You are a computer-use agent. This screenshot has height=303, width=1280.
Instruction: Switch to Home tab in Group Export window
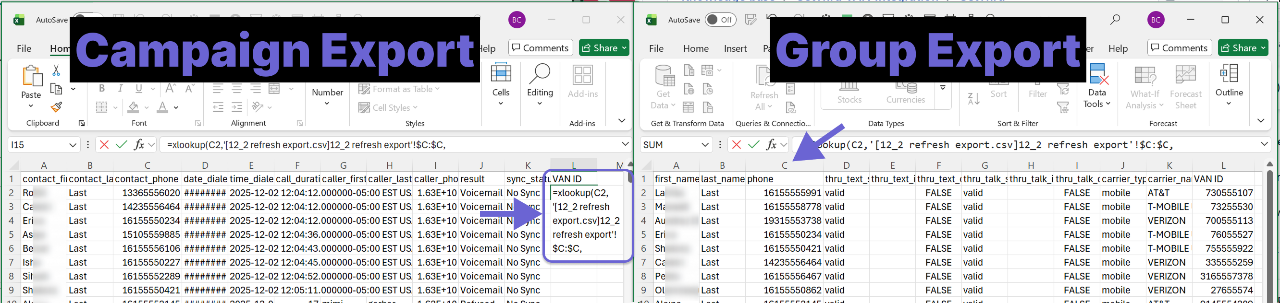696,48
